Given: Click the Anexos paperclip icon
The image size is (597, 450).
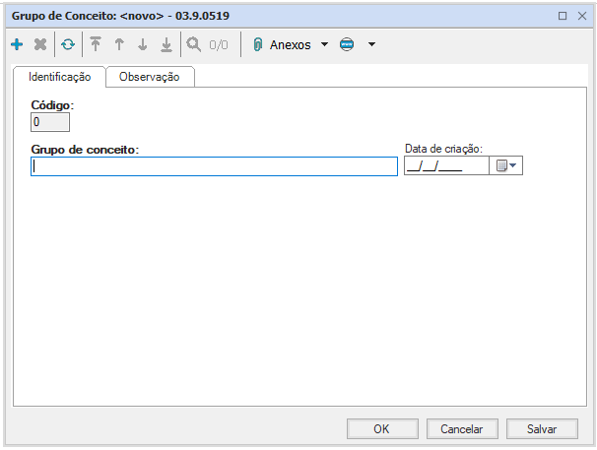Looking at the screenshot, I should pyautogui.click(x=258, y=45).
